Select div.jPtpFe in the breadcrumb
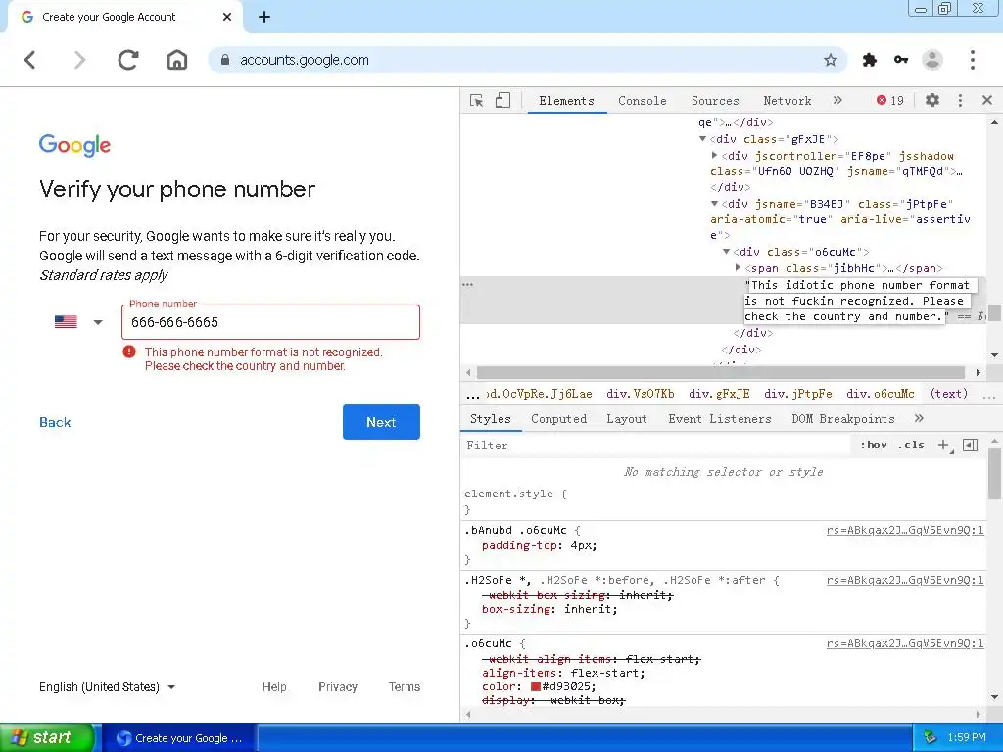This screenshot has height=752, width=1003. click(x=798, y=394)
